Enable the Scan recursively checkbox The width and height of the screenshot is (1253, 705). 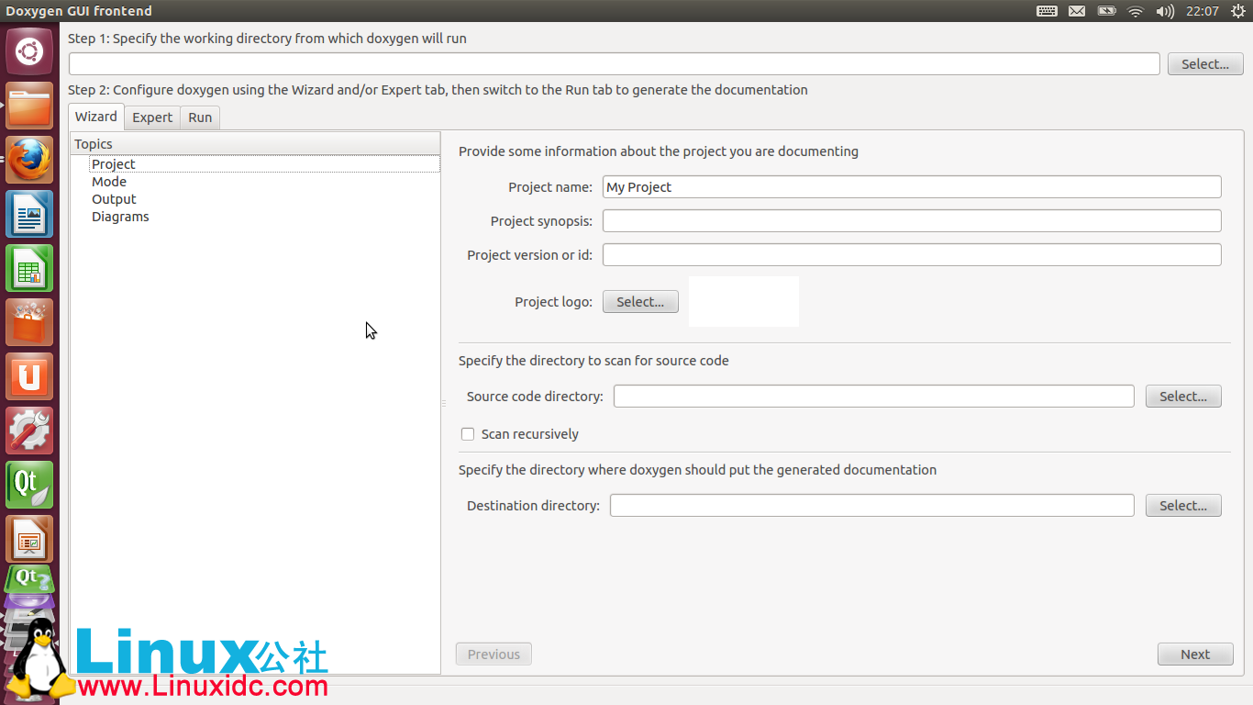(468, 434)
